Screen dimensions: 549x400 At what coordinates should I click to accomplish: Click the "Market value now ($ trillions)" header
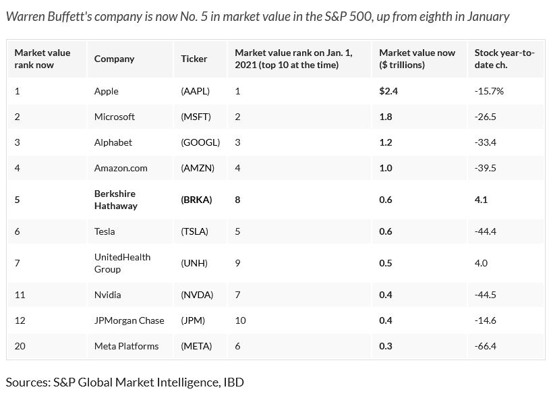(417, 59)
